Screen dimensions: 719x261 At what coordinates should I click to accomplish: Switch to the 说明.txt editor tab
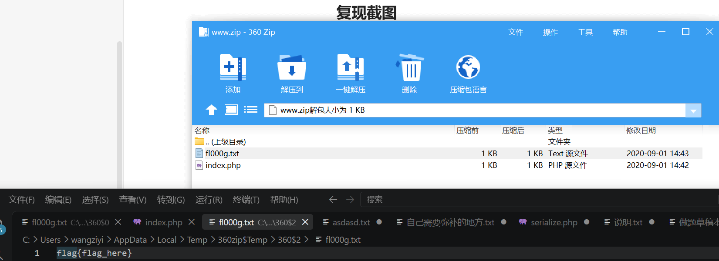(628, 222)
